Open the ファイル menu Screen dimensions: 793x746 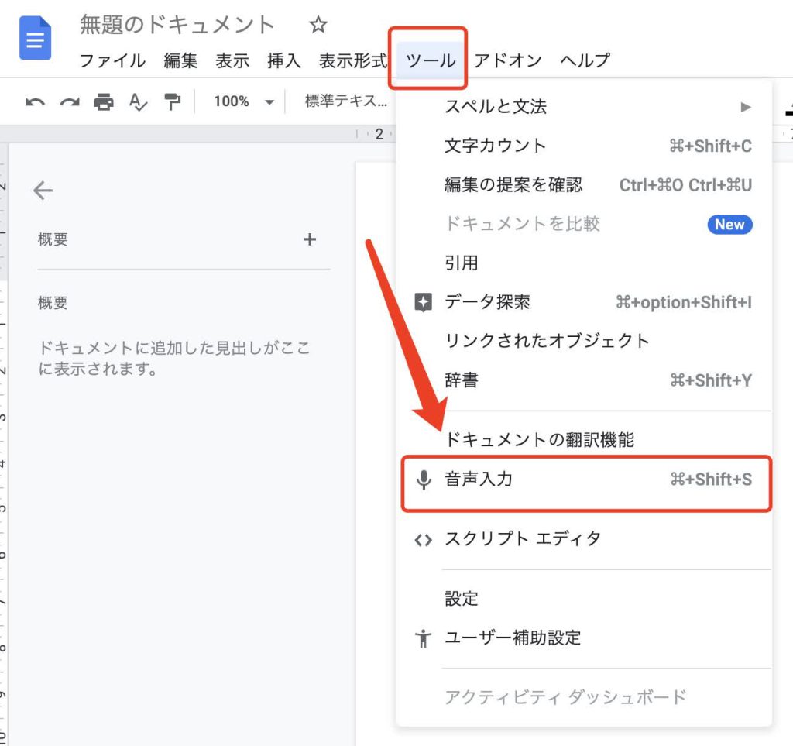(112, 60)
